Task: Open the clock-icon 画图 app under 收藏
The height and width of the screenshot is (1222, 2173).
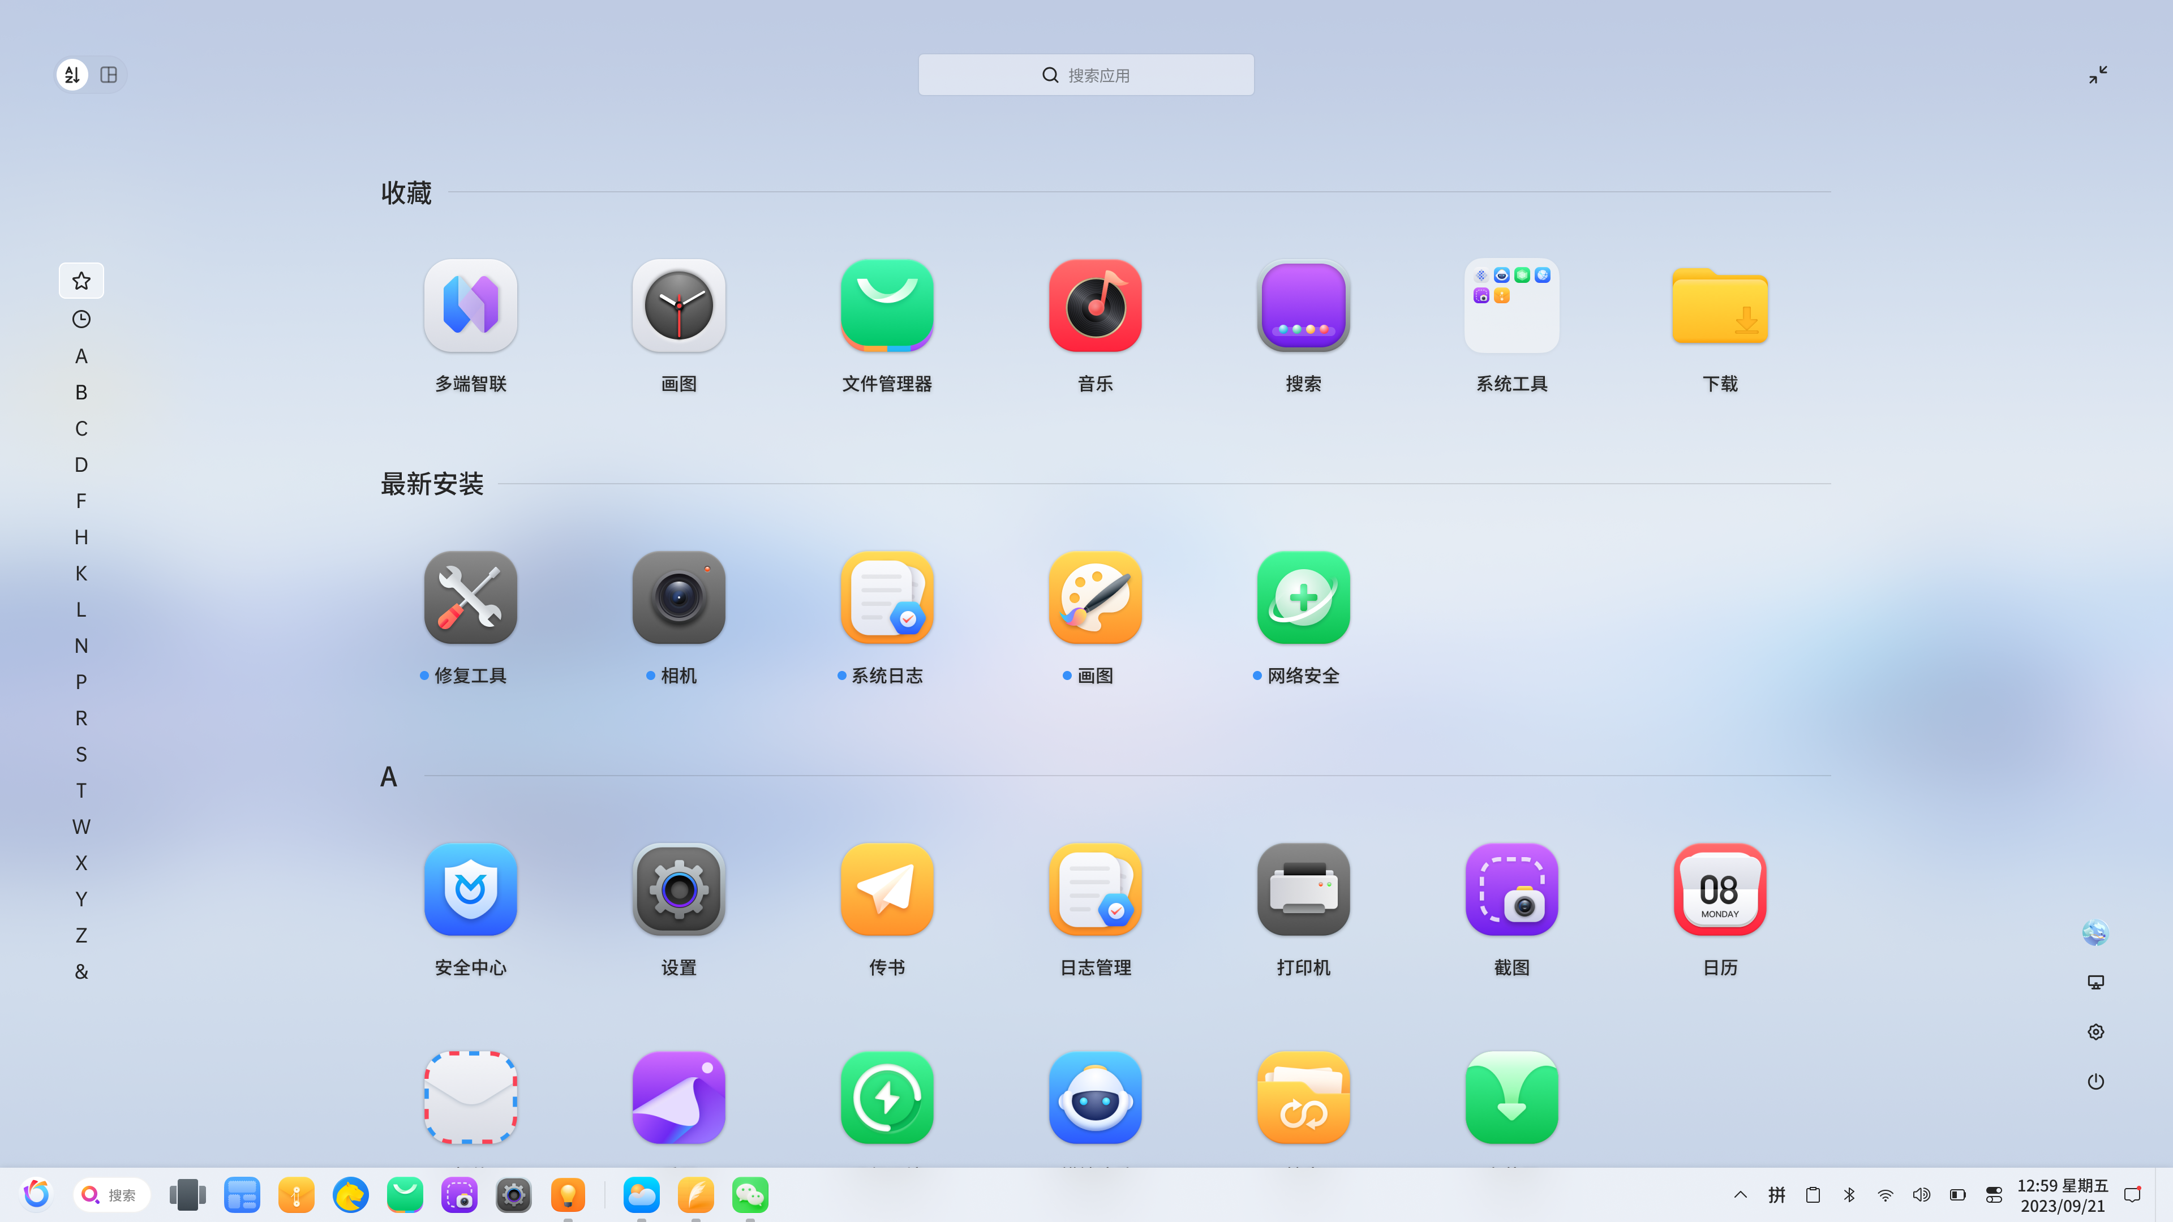Action: 679,305
